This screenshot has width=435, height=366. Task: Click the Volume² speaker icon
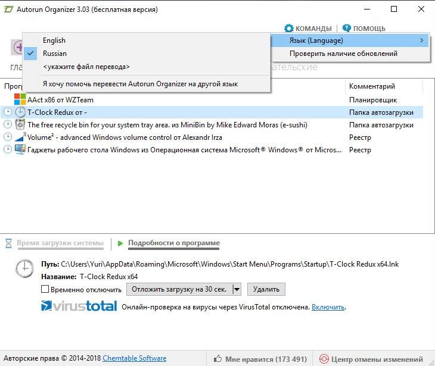pyautogui.click(x=20, y=137)
